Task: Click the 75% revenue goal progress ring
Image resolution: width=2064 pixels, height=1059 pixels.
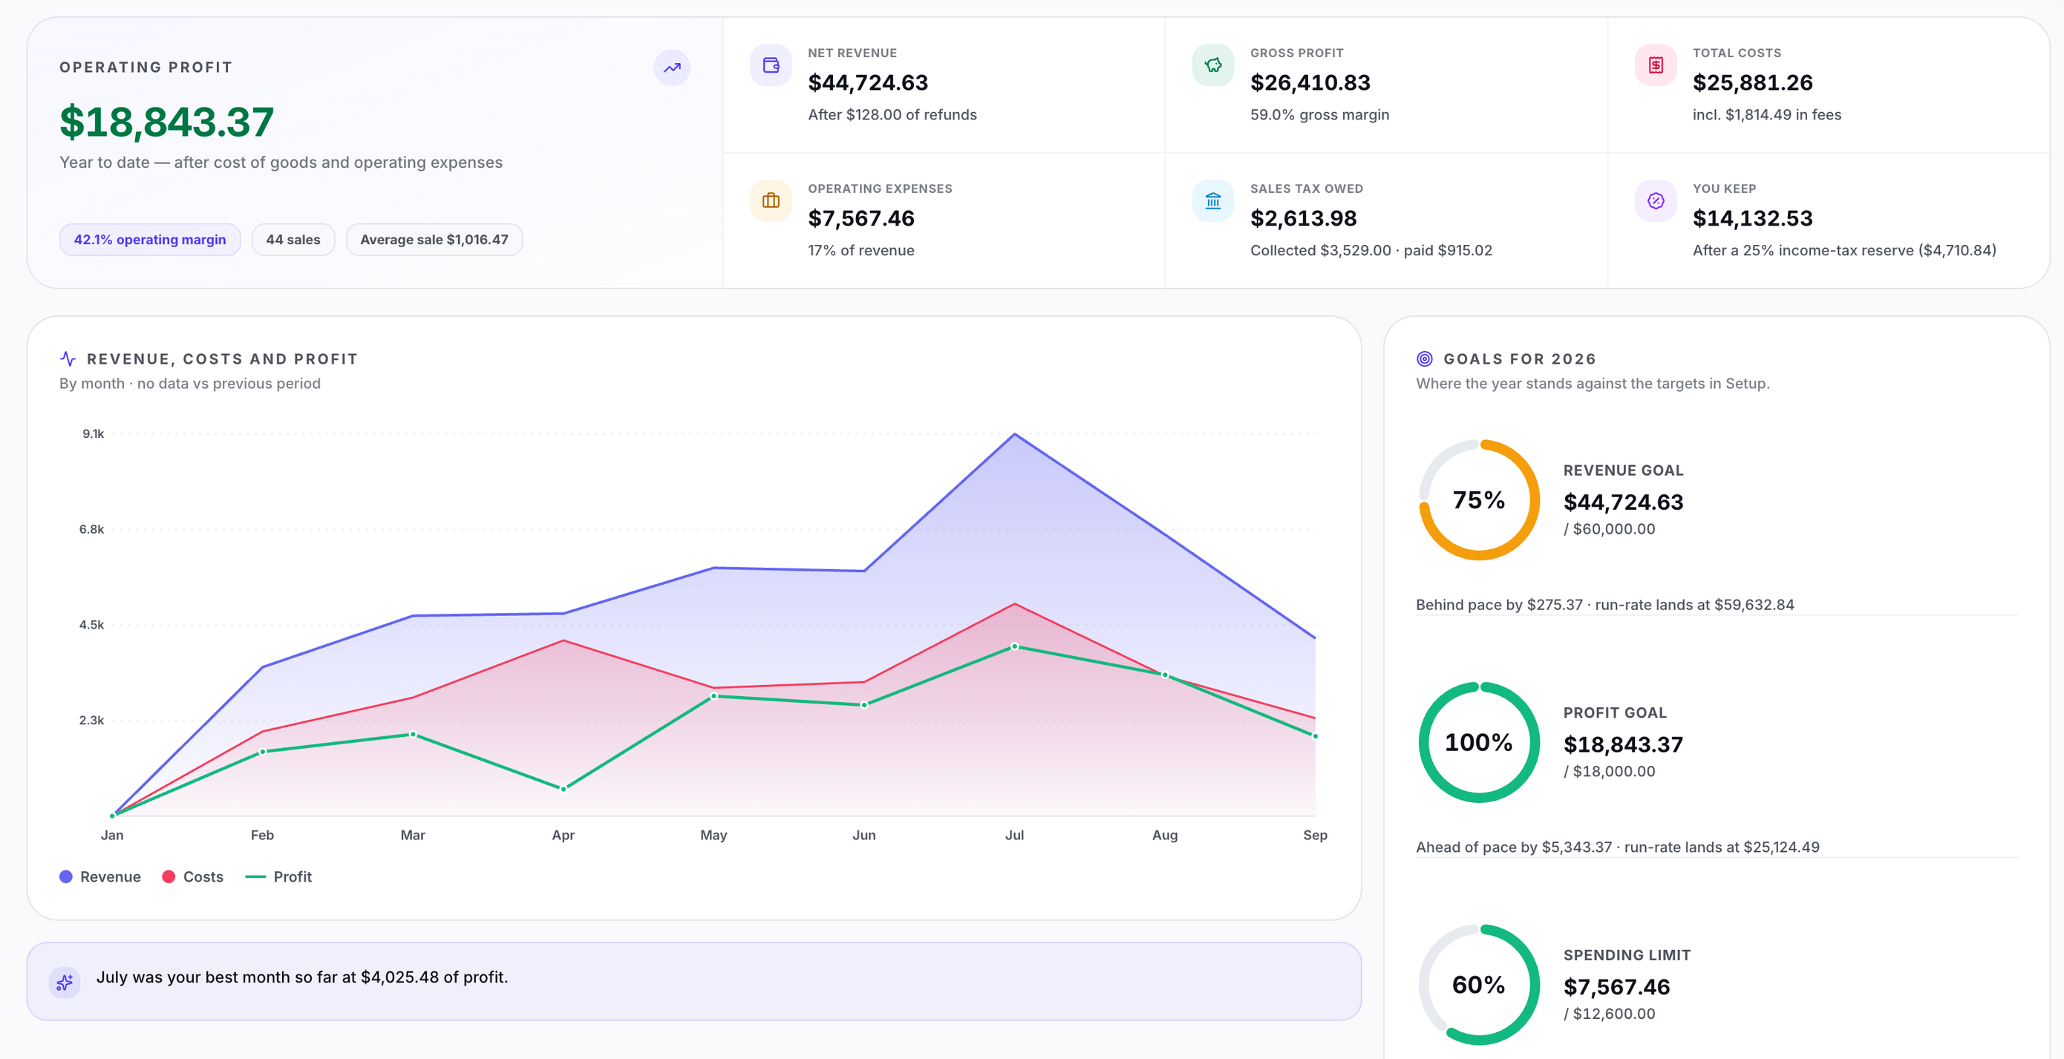Action: tap(1479, 500)
